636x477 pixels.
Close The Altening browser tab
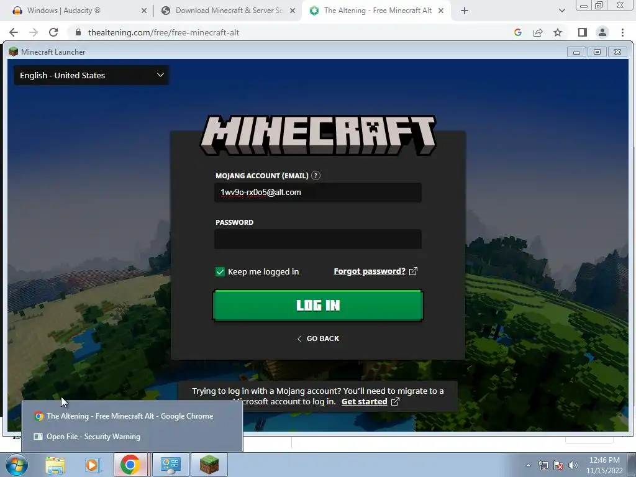pos(441,11)
